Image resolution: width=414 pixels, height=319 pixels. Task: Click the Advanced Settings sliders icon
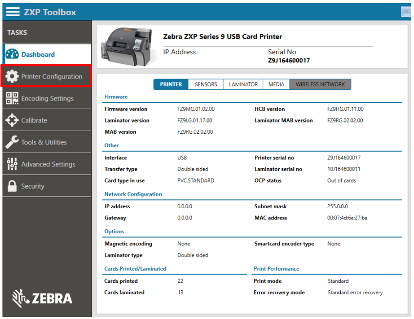pos(13,164)
